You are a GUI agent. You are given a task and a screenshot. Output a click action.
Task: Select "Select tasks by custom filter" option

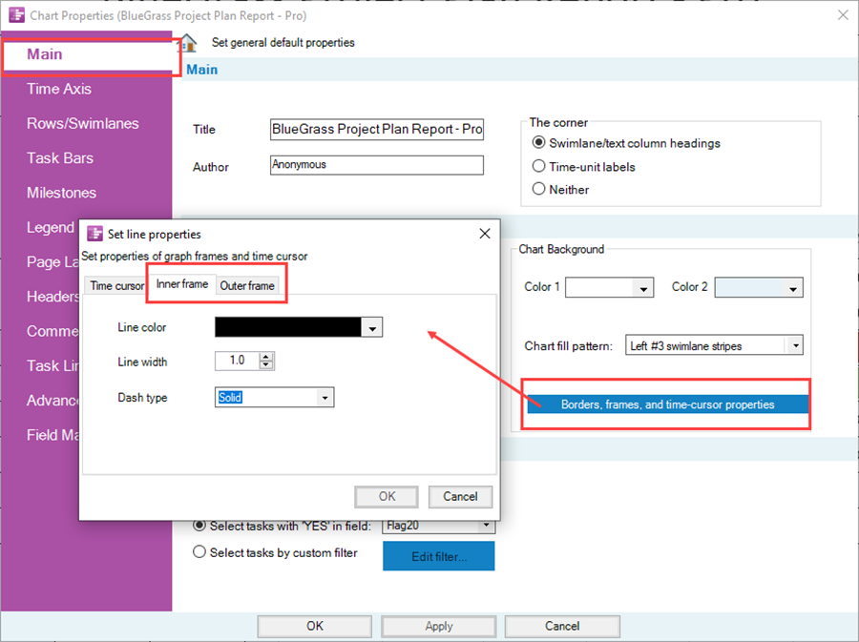(x=199, y=551)
